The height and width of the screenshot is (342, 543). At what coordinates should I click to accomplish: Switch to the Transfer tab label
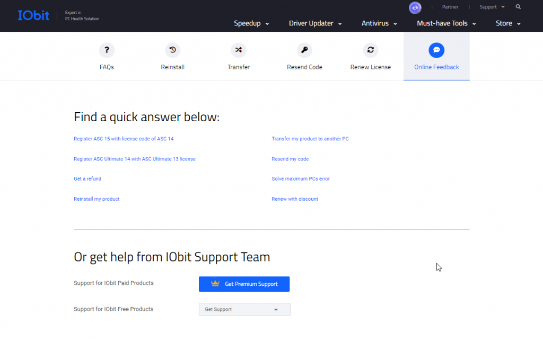pyautogui.click(x=239, y=67)
